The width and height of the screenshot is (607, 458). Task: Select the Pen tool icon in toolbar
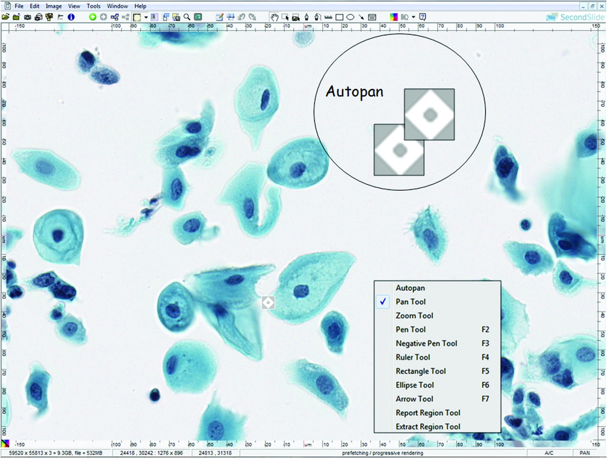click(x=307, y=17)
